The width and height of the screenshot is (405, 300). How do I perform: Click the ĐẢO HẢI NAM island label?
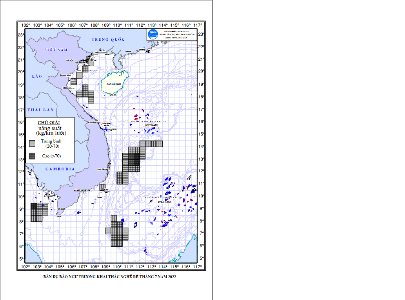[x=114, y=84]
